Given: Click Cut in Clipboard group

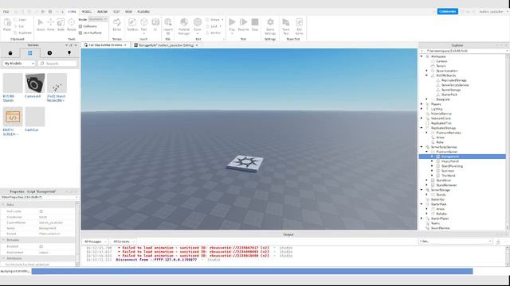Looking at the screenshot, I should (x=19, y=26).
